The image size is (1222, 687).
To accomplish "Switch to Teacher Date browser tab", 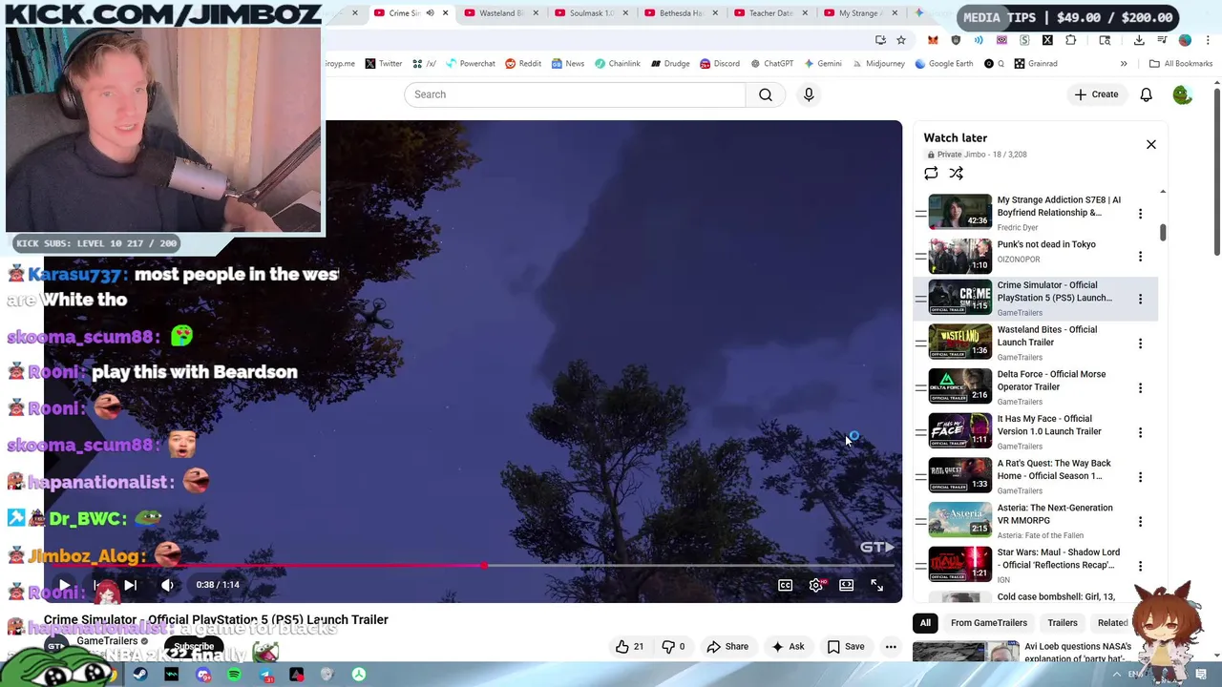I will pos(768,13).
